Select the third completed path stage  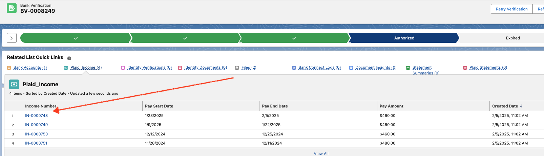294,38
